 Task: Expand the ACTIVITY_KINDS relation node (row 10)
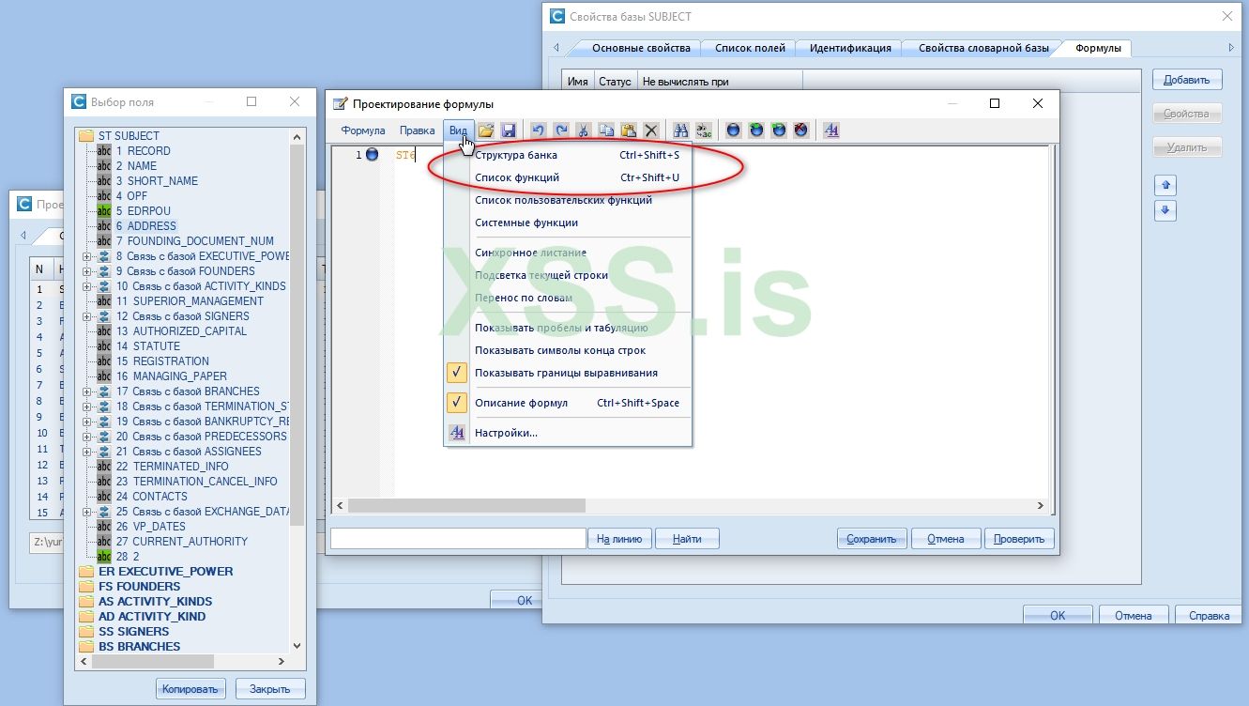coord(87,286)
